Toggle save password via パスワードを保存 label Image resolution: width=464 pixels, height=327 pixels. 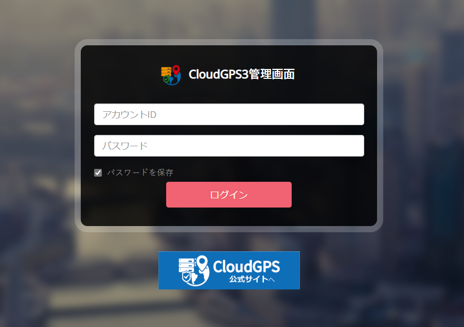coord(140,173)
